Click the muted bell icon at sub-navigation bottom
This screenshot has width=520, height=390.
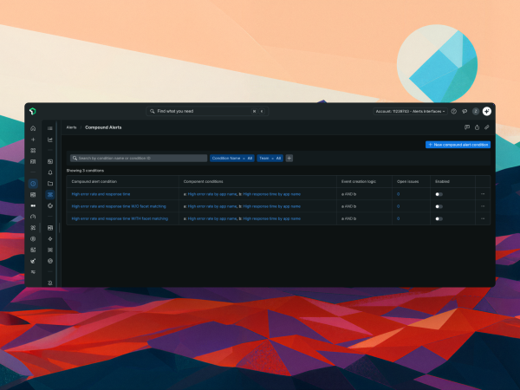tap(50, 283)
